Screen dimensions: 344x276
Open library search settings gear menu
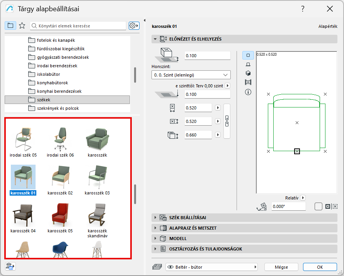pyautogui.click(x=134, y=26)
